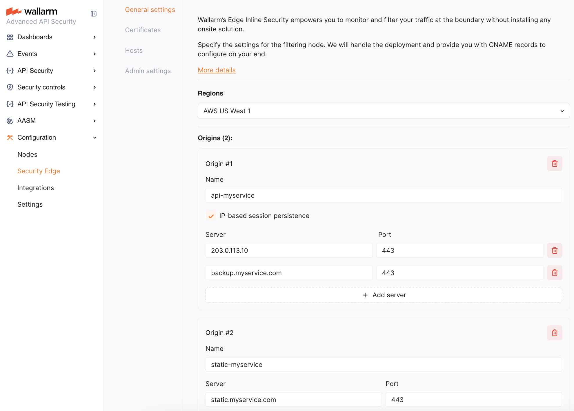This screenshot has height=411, width=574.
Task: Expand the Events menu chevron
Action: point(95,54)
